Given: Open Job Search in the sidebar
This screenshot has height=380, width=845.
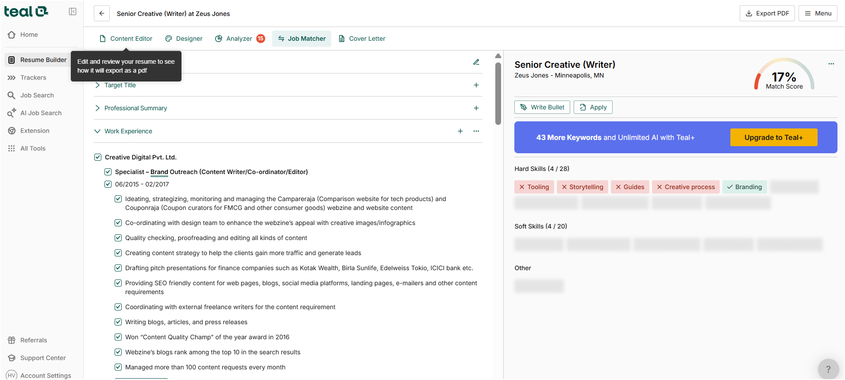Looking at the screenshot, I should tap(37, 95).
